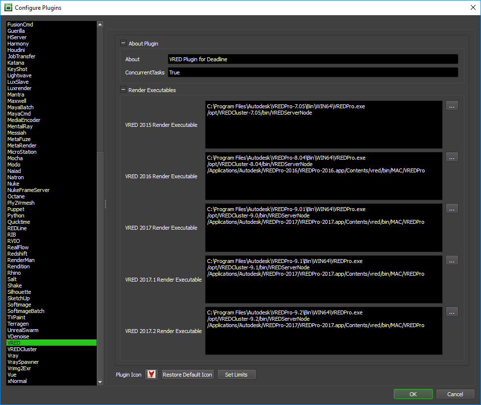Click the VRED 2017.1 executable paths box

(x=324, y=280)
